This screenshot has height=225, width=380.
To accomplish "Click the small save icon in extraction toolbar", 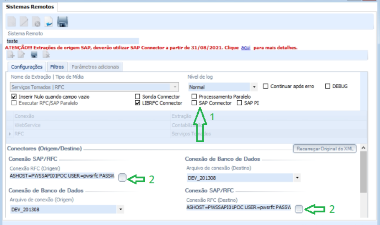I will (x=34, y=55).
